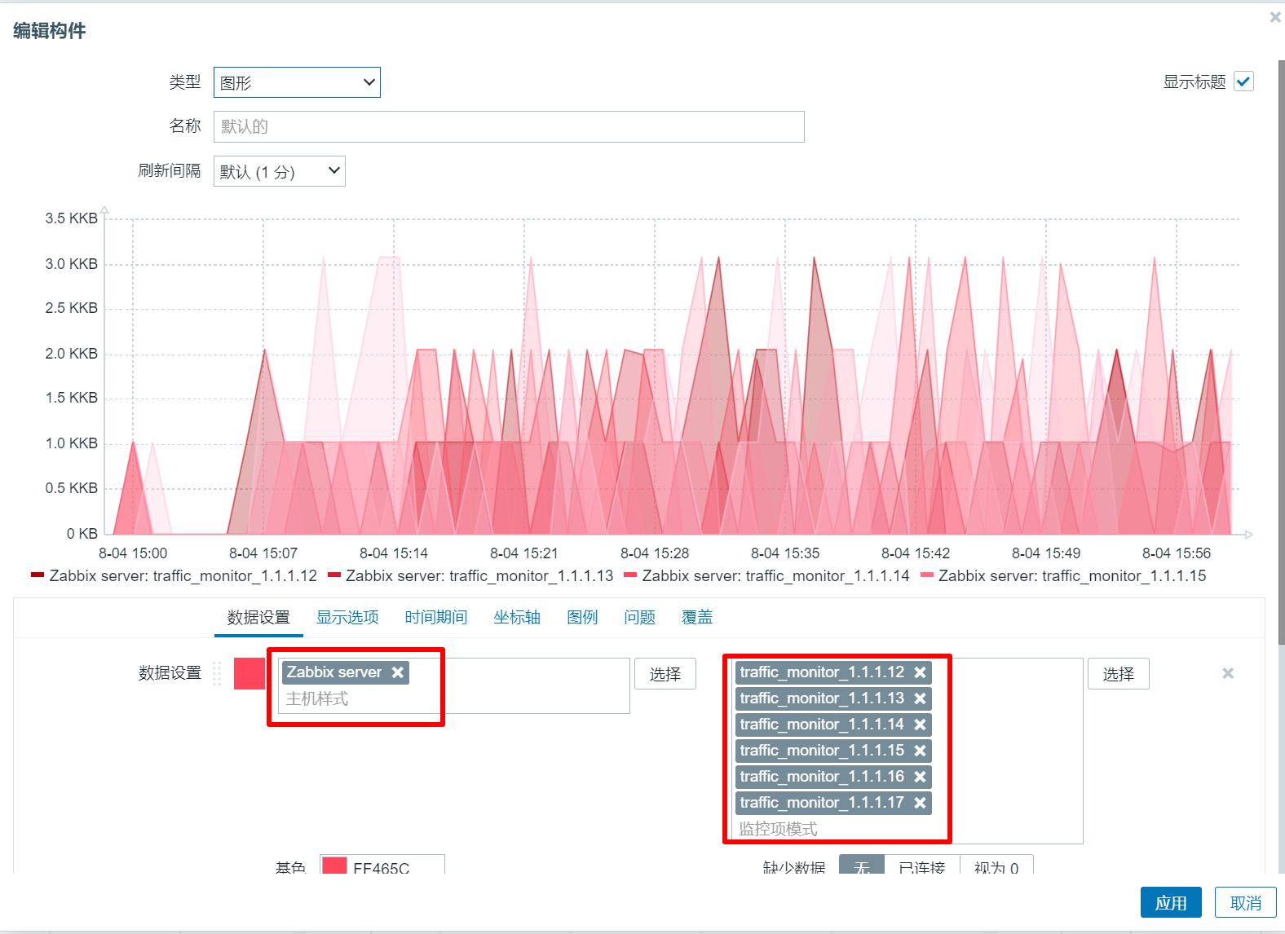The height and width of the screenshot is (934, 1285).
Task: Remove the Zabbix server host tag
Action: [x=397, y=672]
